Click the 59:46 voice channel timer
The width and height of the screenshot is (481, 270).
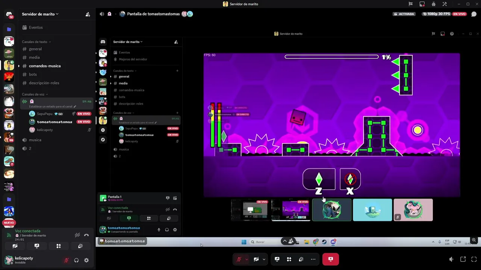87,101
